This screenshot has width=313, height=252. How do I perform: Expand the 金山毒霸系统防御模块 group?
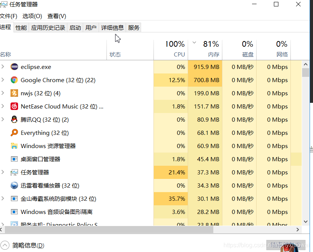tap(3, 199)
